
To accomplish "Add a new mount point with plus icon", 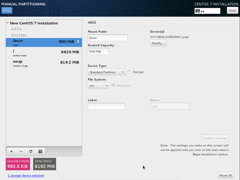I will pos(11,151).
